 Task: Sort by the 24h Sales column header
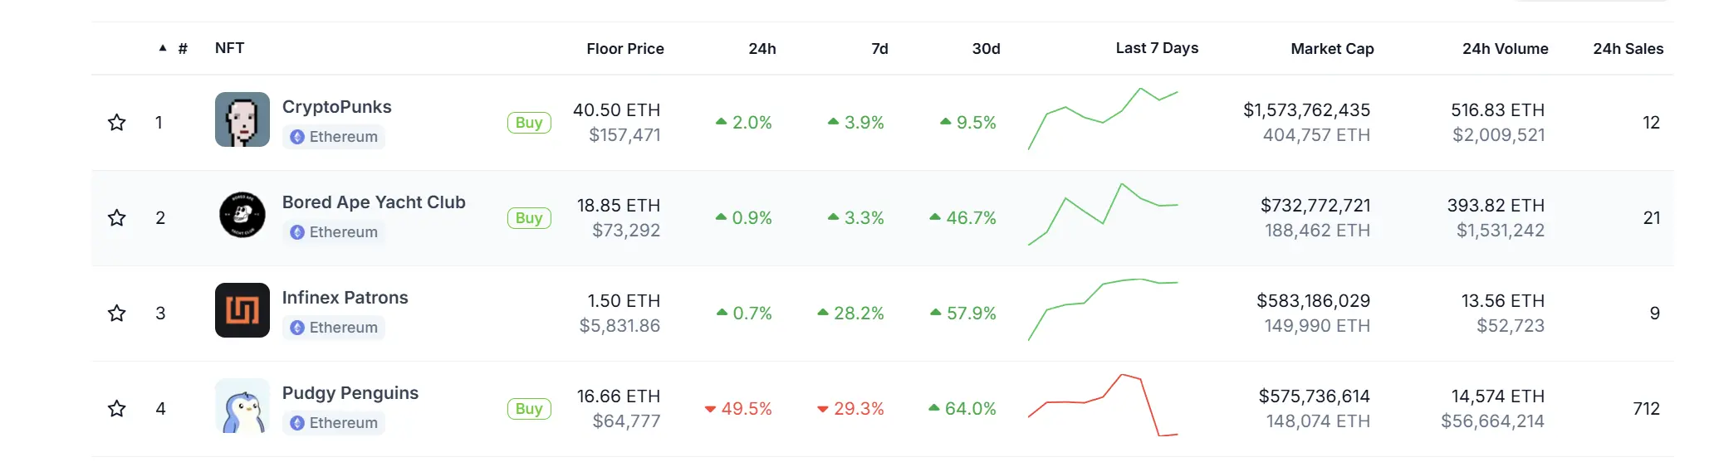1627,49
